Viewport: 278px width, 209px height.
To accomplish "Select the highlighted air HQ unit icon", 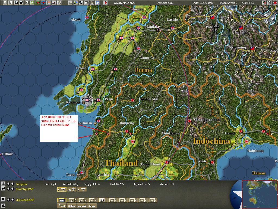I will click(62, 200).
